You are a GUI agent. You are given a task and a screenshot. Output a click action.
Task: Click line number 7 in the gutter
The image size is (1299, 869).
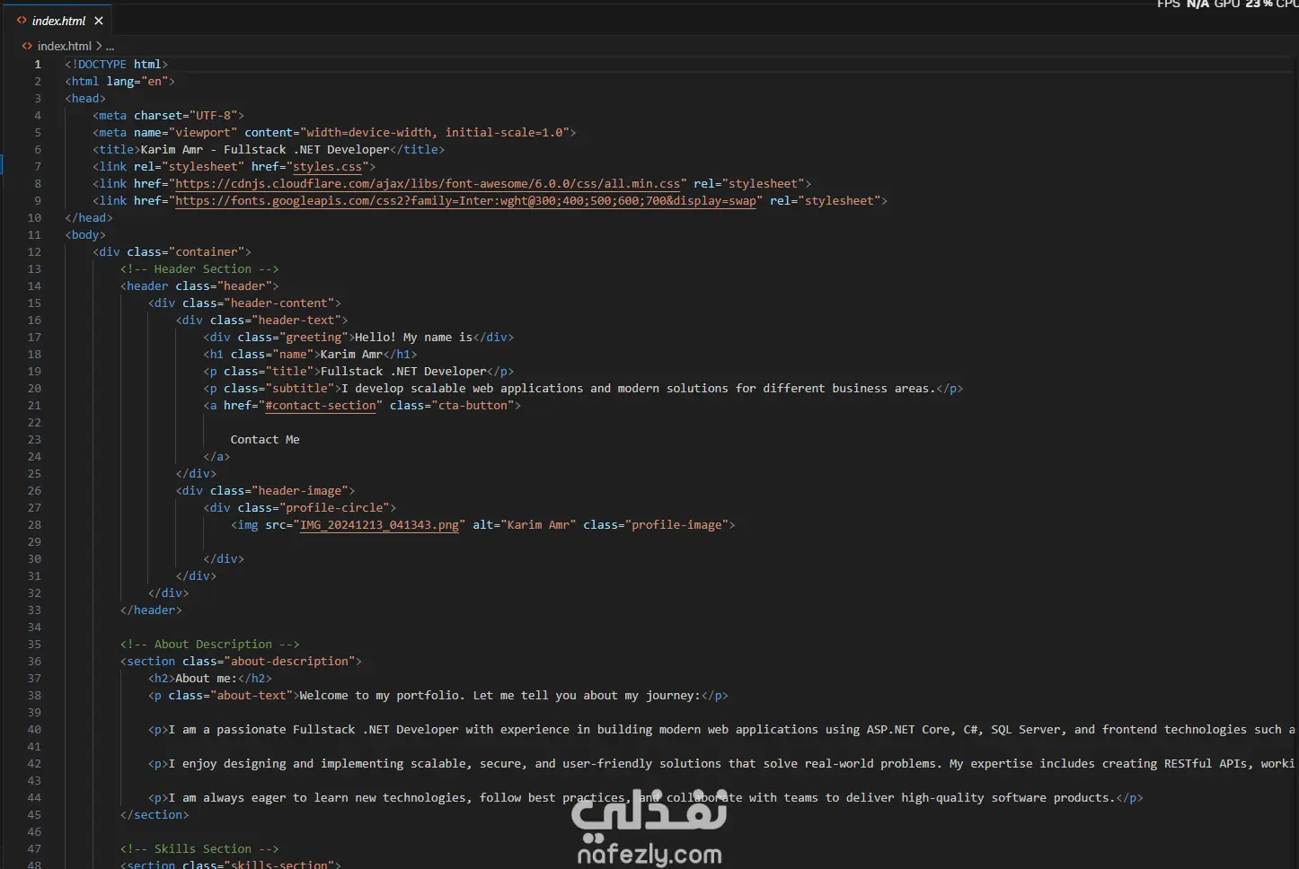38,167
